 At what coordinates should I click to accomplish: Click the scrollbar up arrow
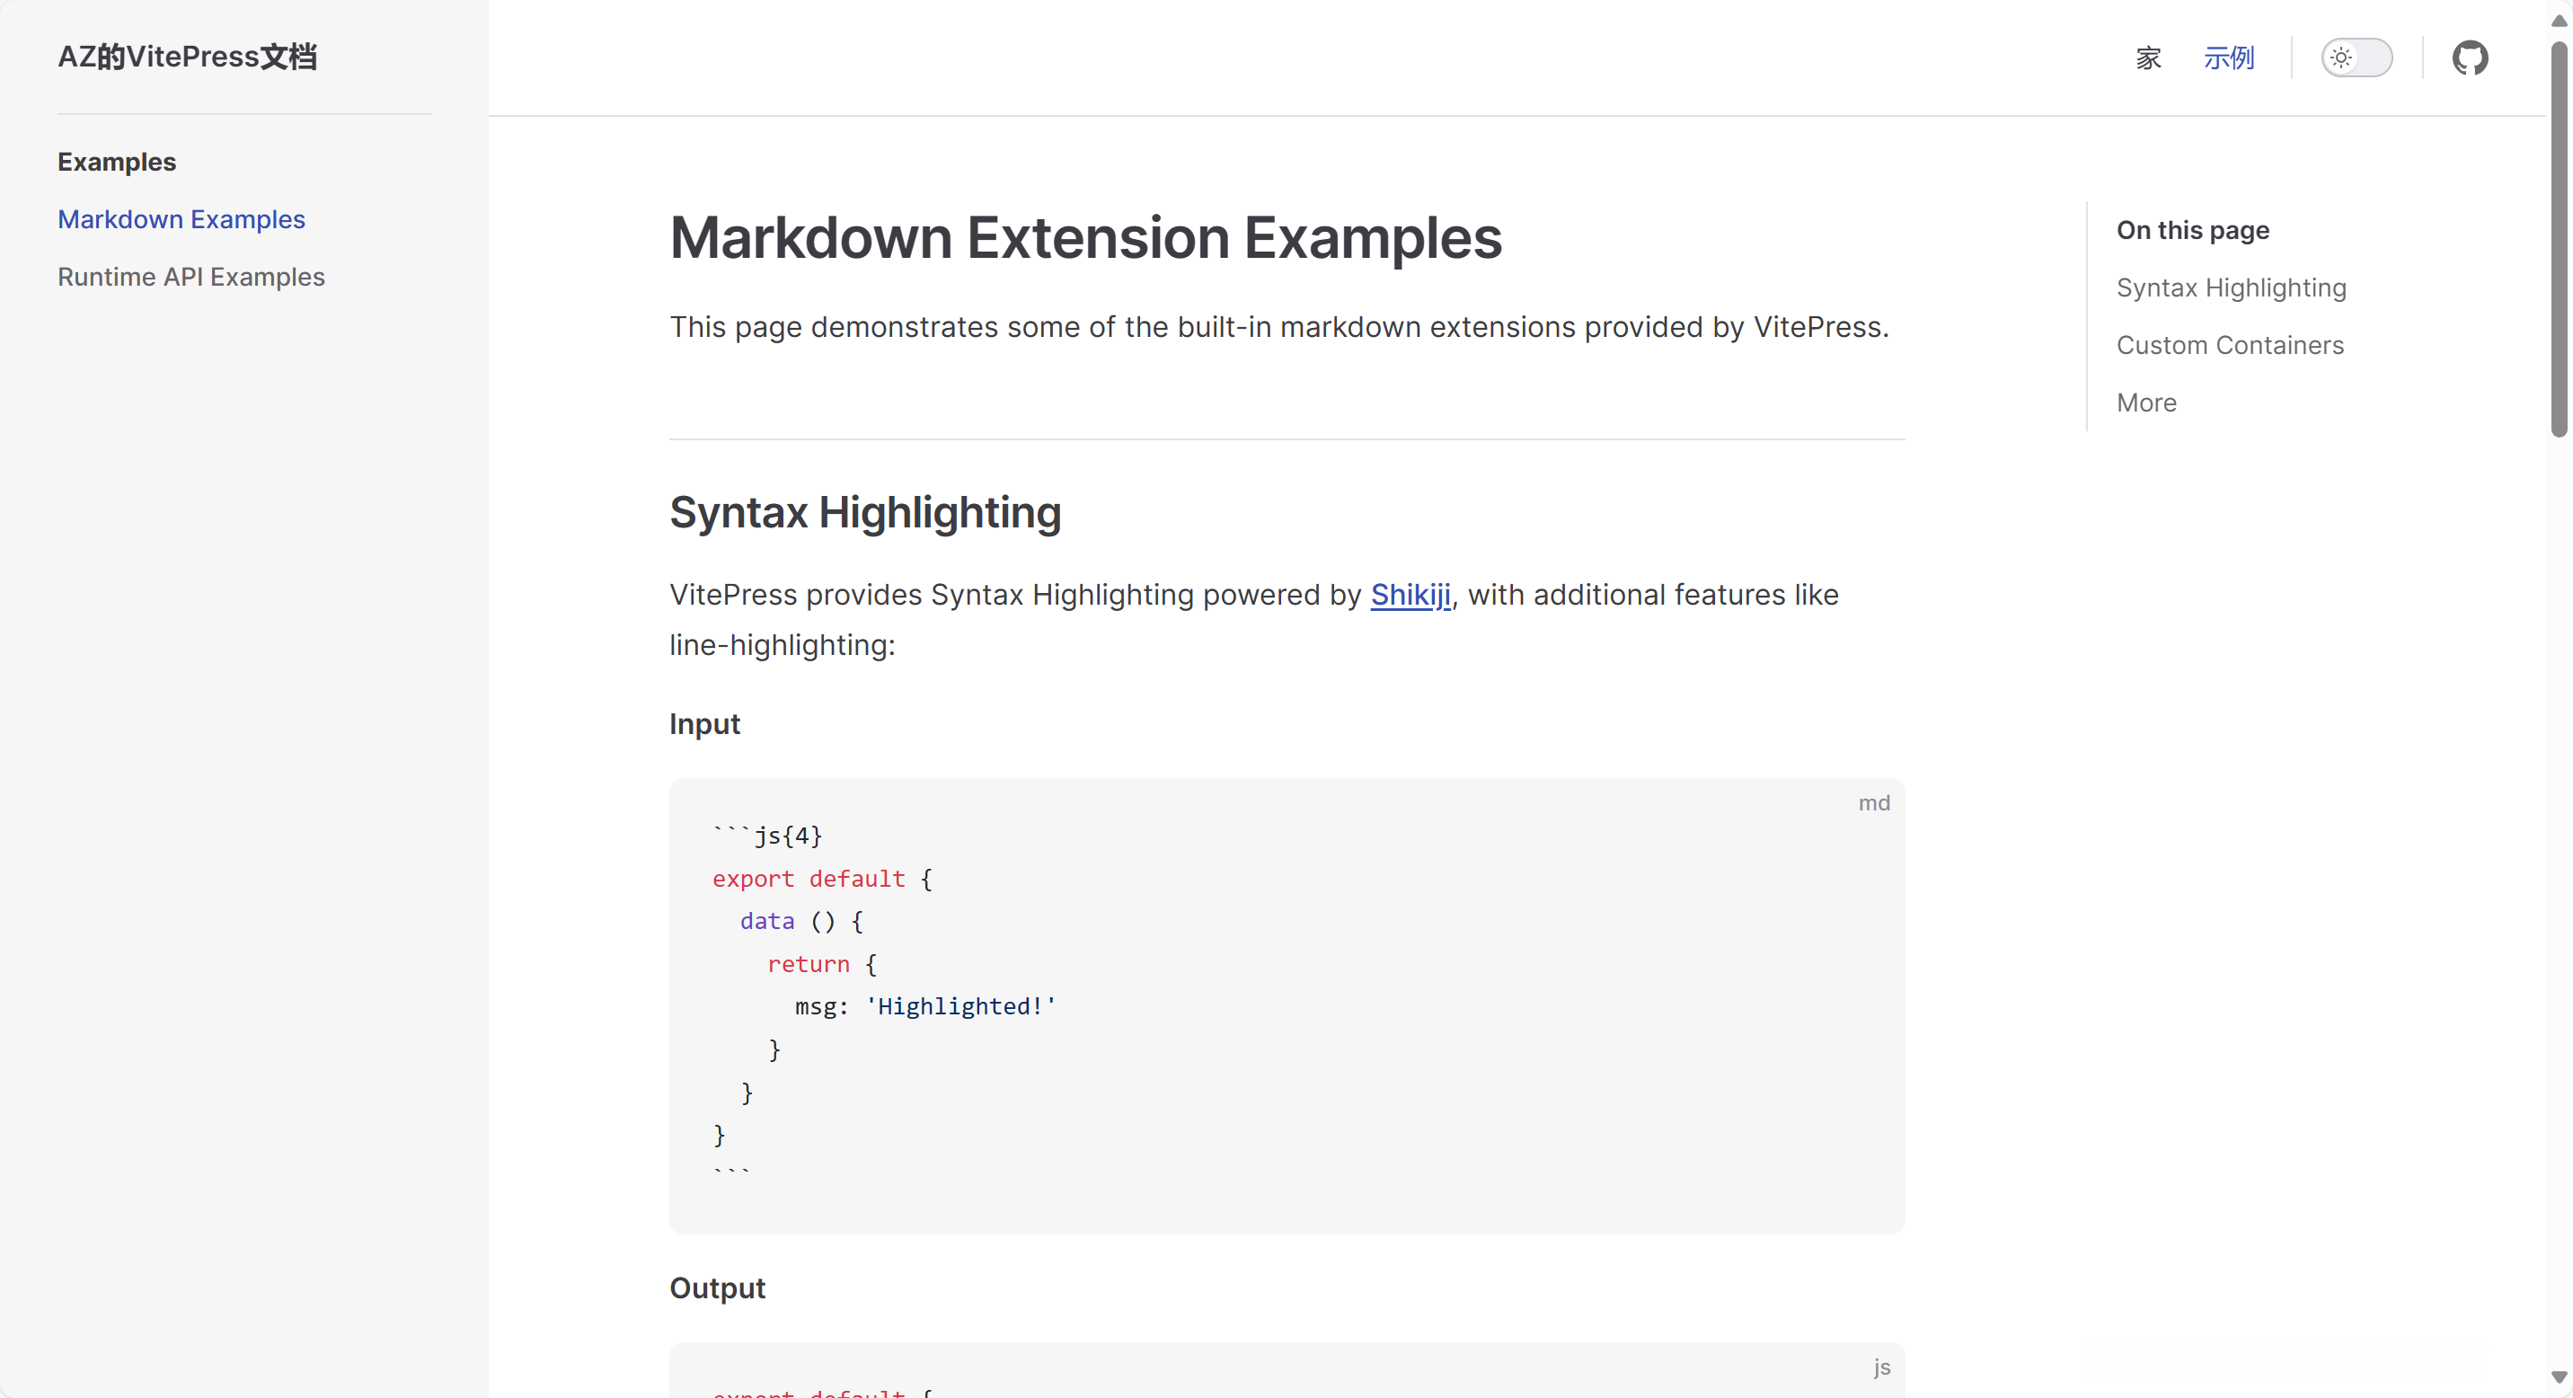[x=2558, y=19]
